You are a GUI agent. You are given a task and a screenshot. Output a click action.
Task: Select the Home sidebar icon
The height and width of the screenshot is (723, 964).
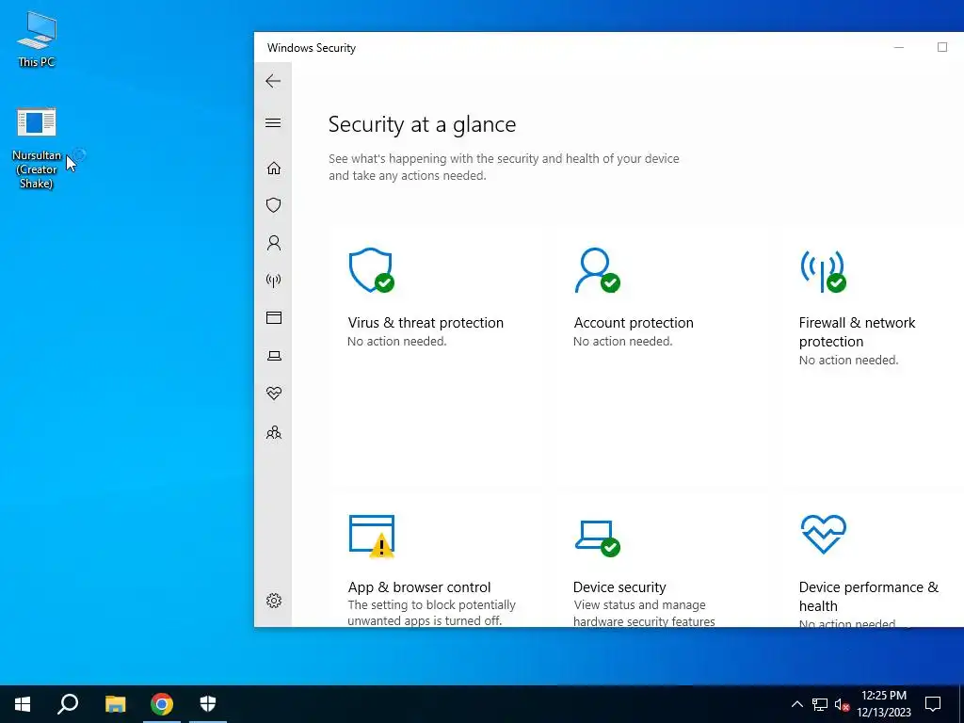(x=274, y=168)
